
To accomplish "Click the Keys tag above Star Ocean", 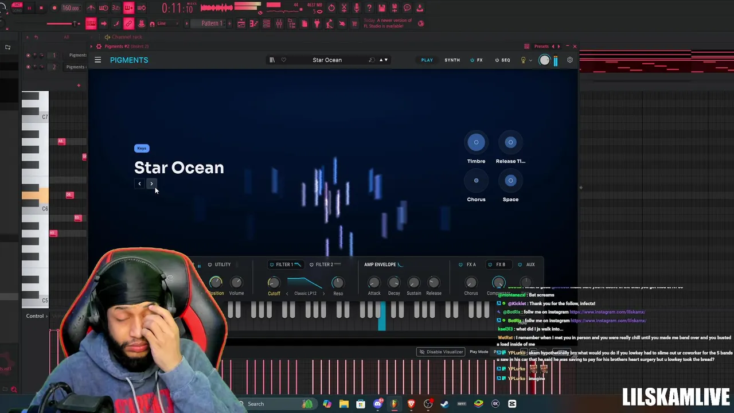I will [142, 148].
